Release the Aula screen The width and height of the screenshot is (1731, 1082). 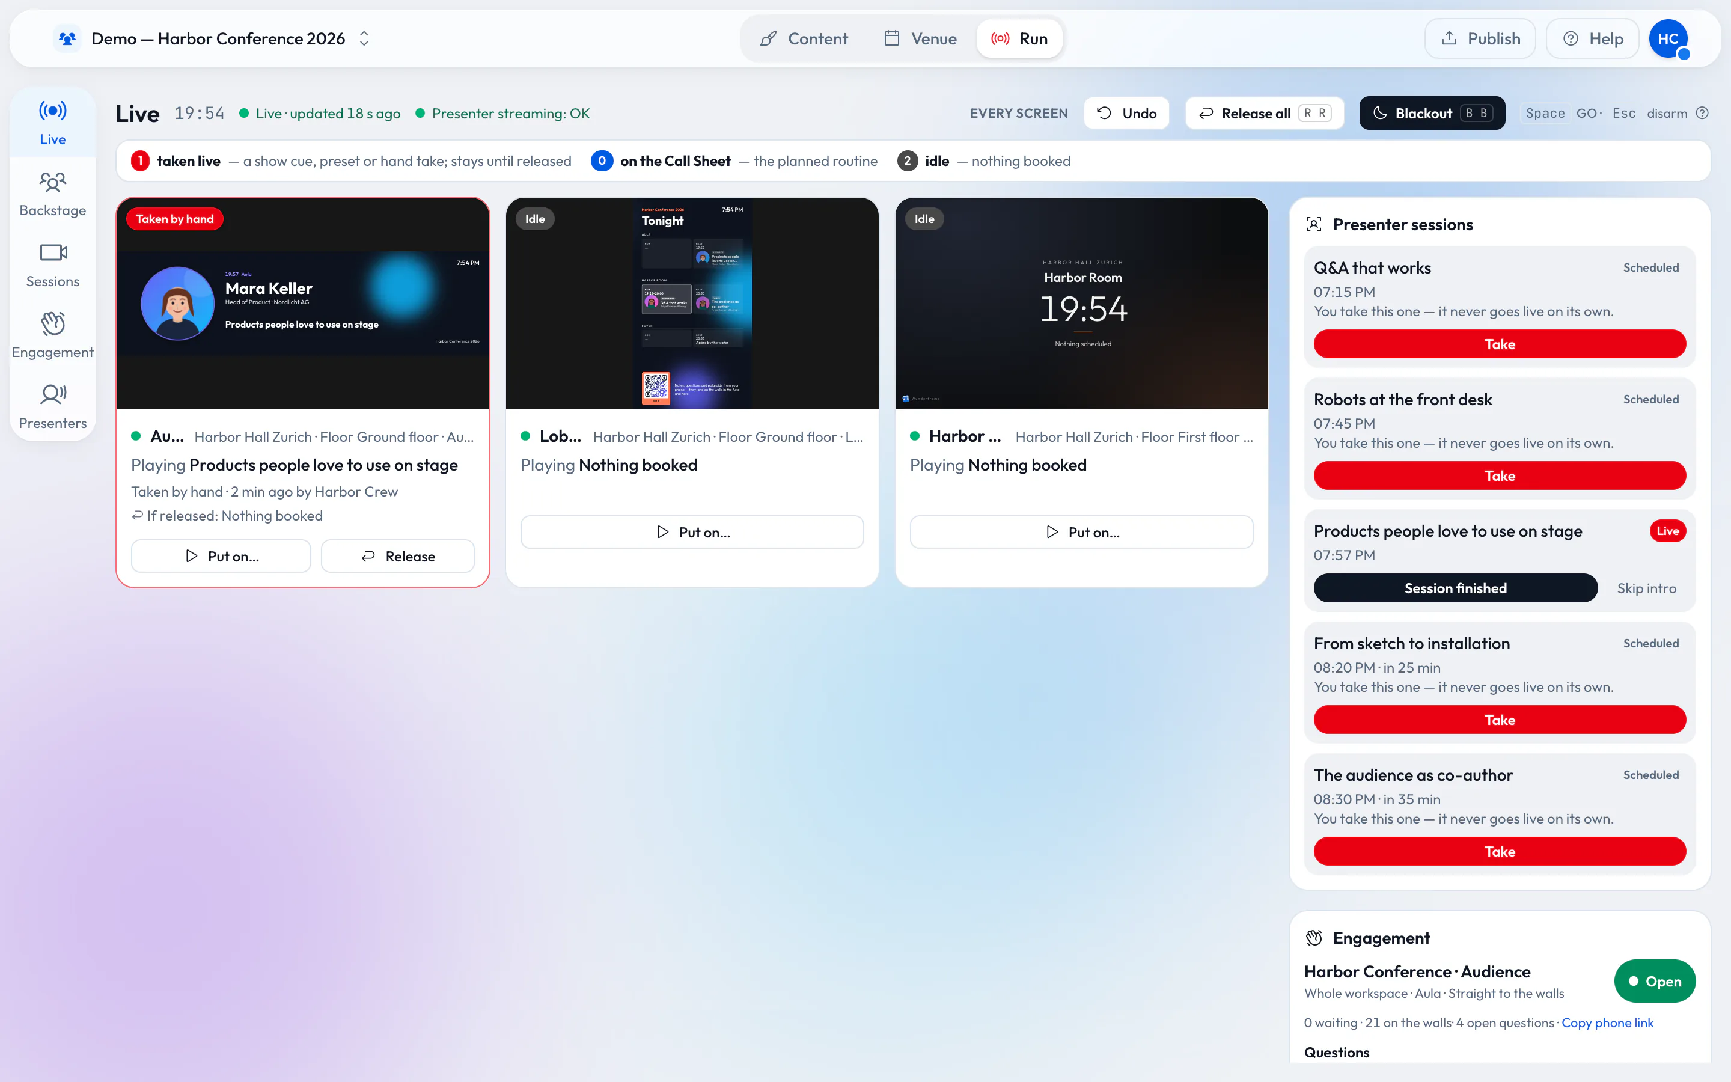coord(398,556)
